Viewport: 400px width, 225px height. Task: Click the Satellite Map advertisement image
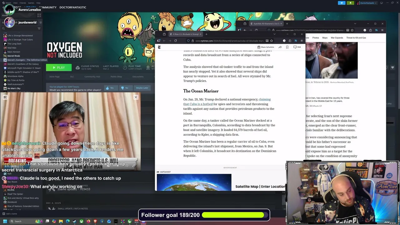[194, 182]
